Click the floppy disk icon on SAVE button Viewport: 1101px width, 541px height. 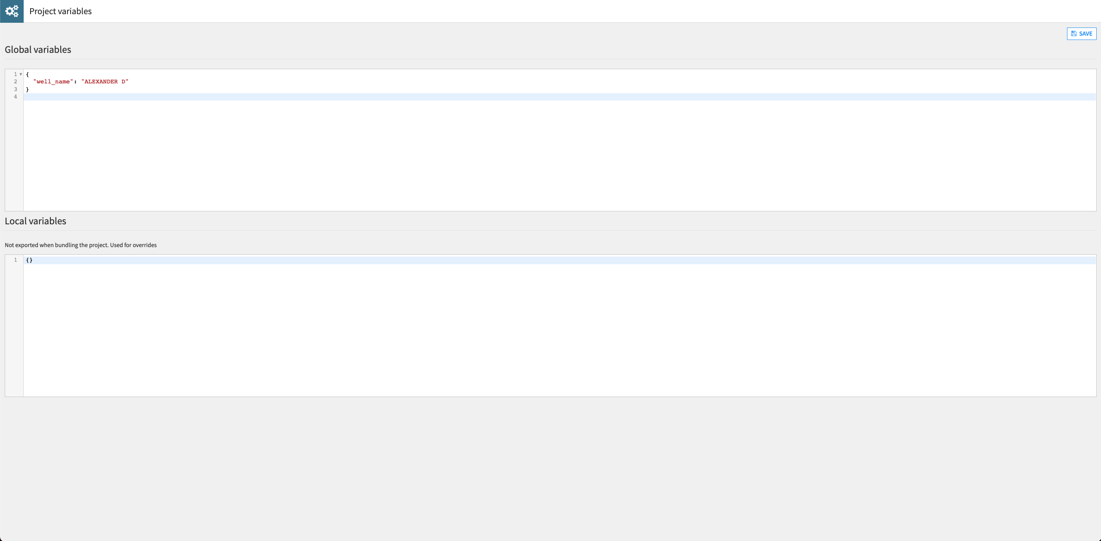tap(1072, 34)
